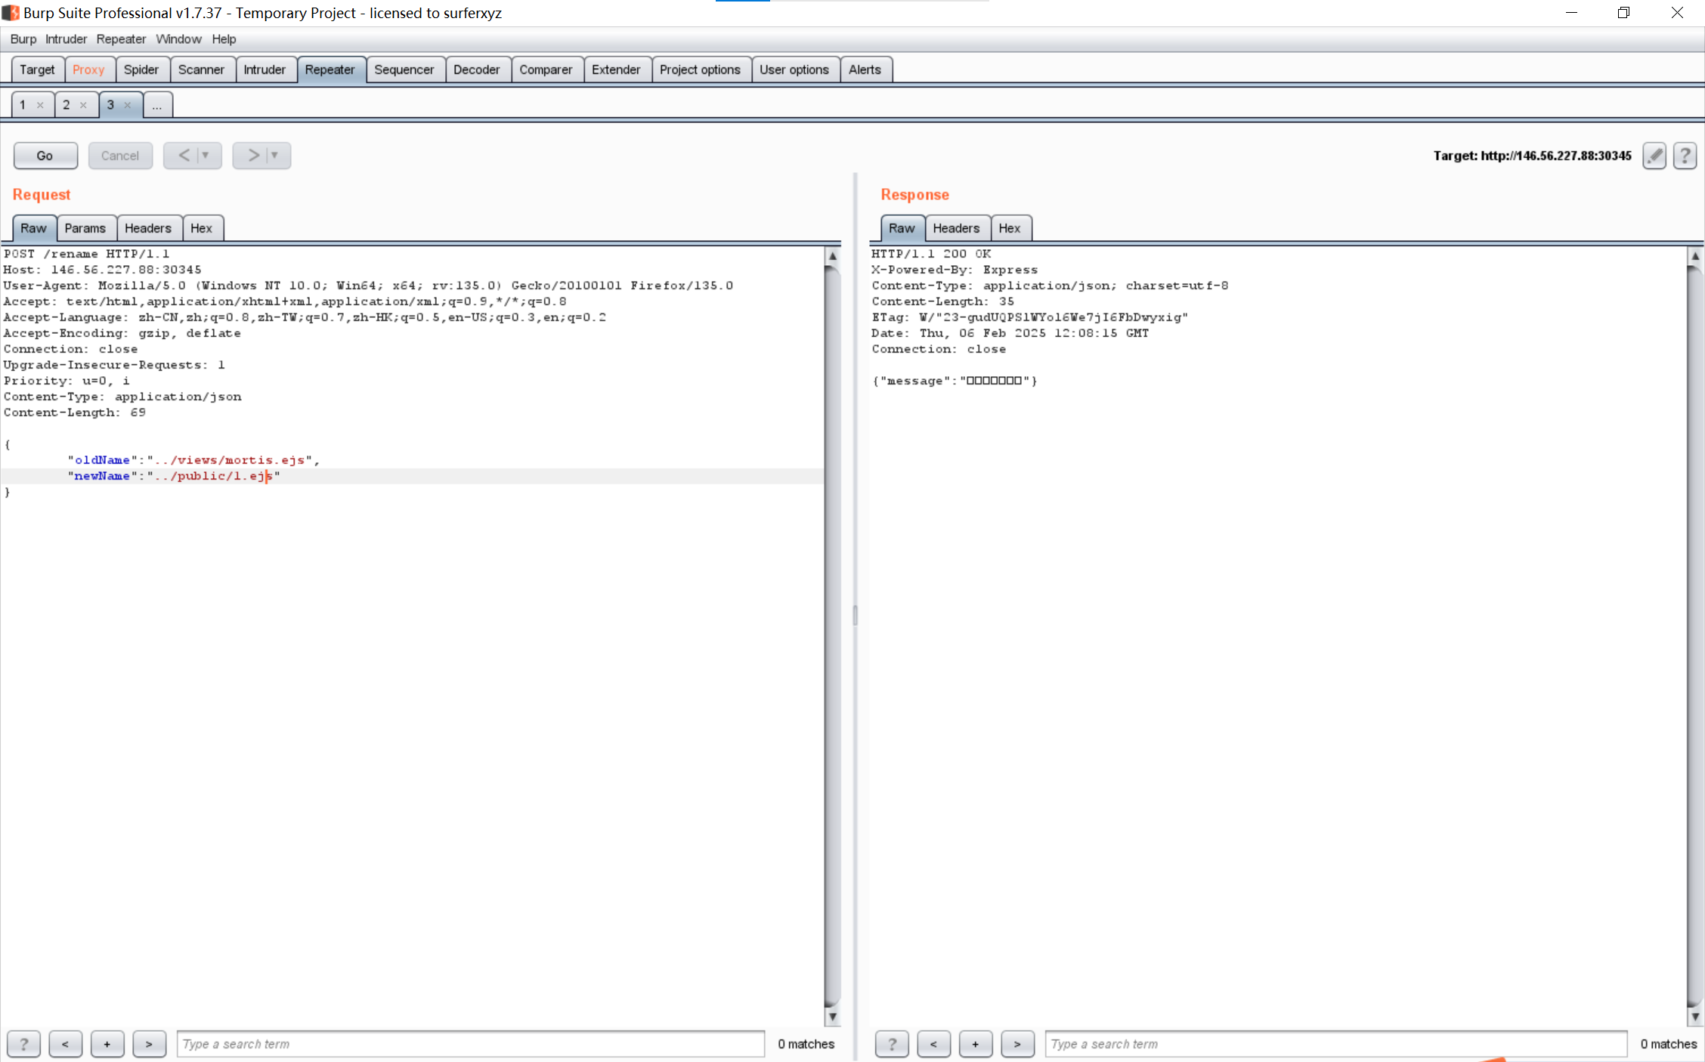Open the User options tab

[x=794, y=69]
